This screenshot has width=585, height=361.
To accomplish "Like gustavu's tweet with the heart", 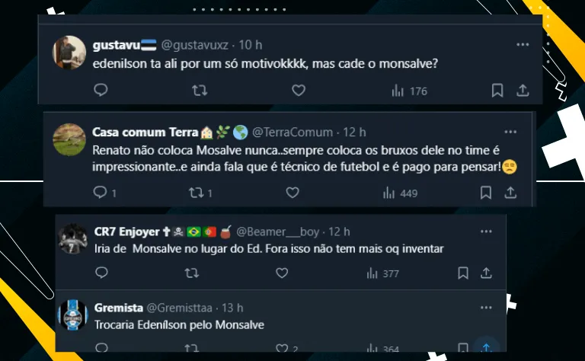I will (x=299, y=91).
